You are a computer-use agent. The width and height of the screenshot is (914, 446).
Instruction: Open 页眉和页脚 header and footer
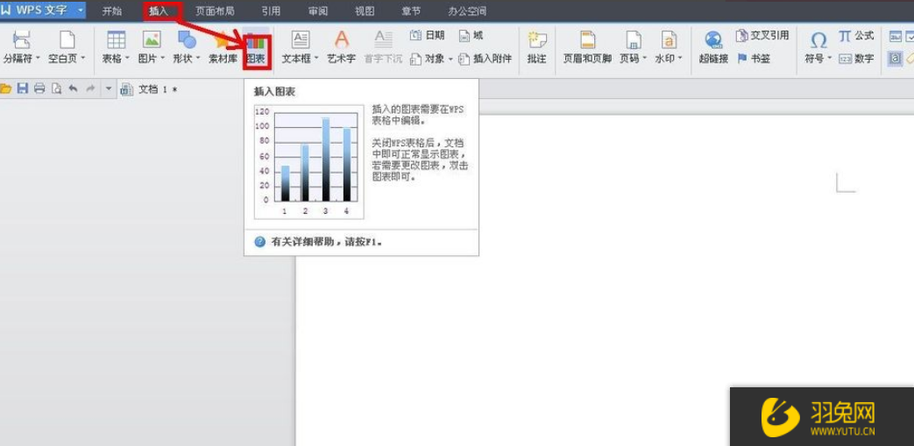pyautogui.click(x=587, y=48)
